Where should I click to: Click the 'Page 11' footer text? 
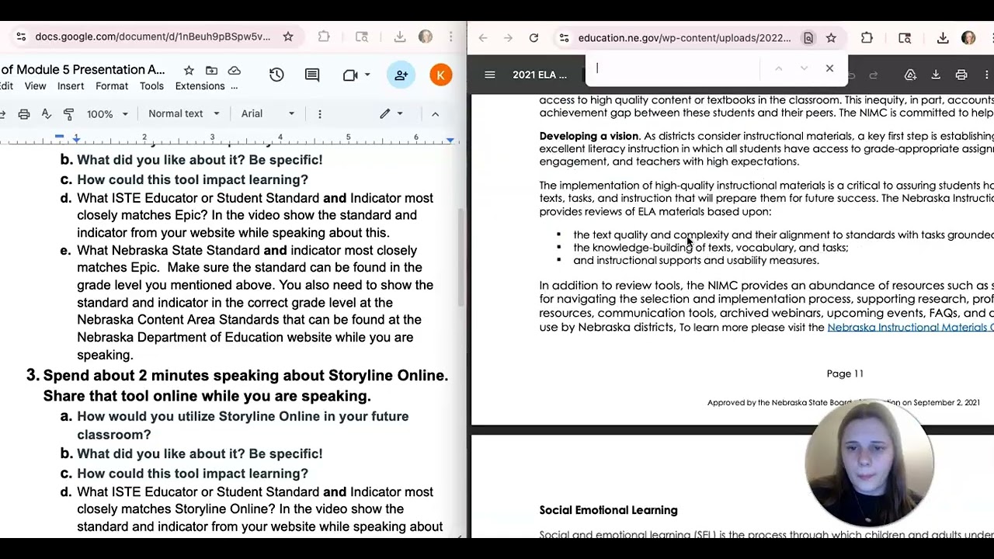click(x=845, y=373)
